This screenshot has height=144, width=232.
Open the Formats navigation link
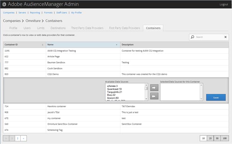48,12
